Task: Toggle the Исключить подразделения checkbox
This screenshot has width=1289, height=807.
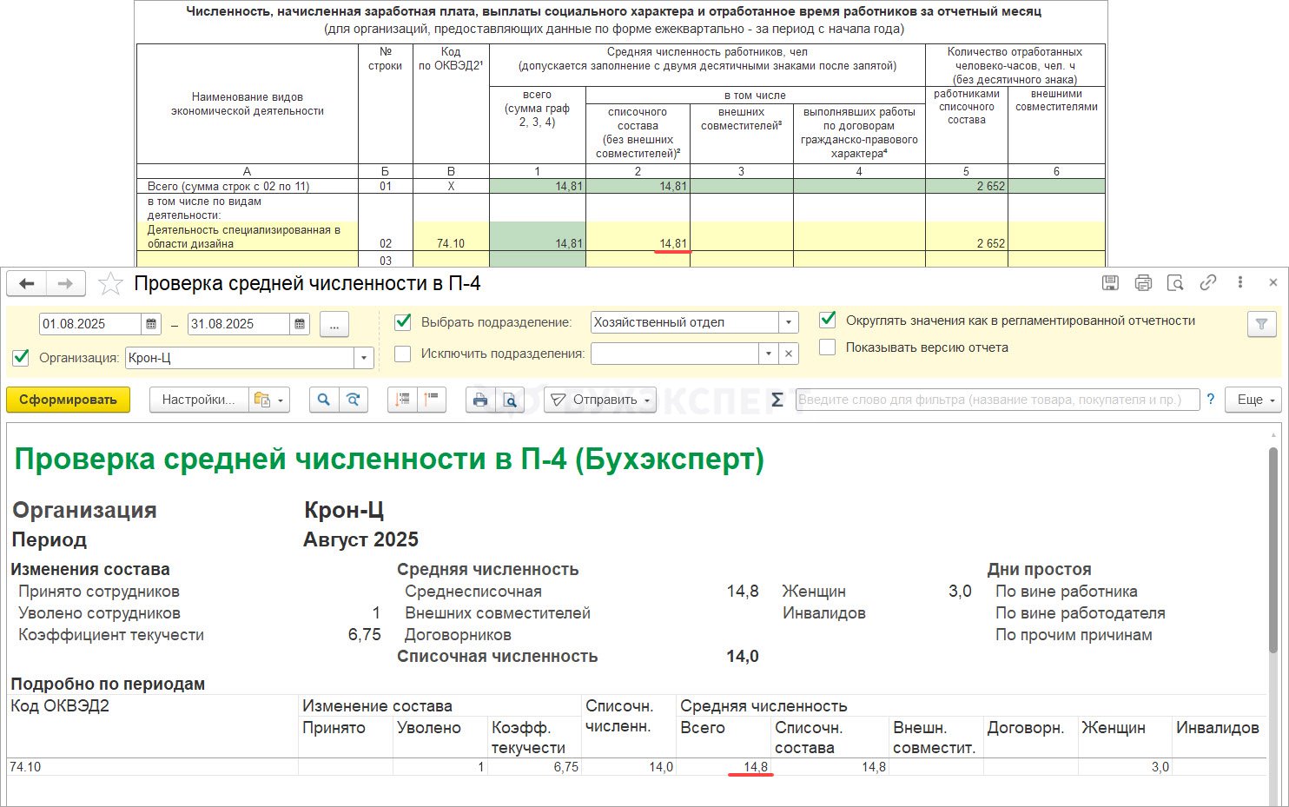Action: (x=403, y=354)
